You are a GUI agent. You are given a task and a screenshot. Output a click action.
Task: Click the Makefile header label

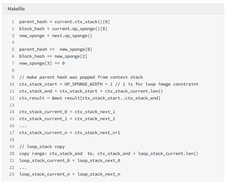(x=16, y=9)
